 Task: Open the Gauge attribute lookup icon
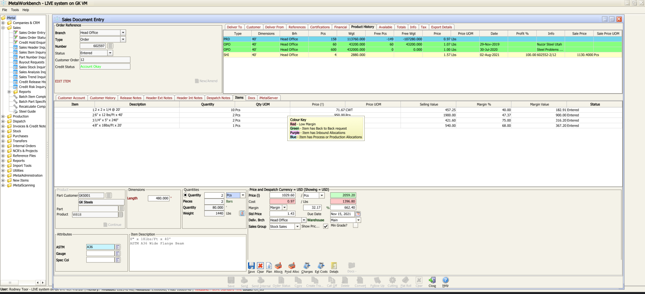click(x=118, y=254)
